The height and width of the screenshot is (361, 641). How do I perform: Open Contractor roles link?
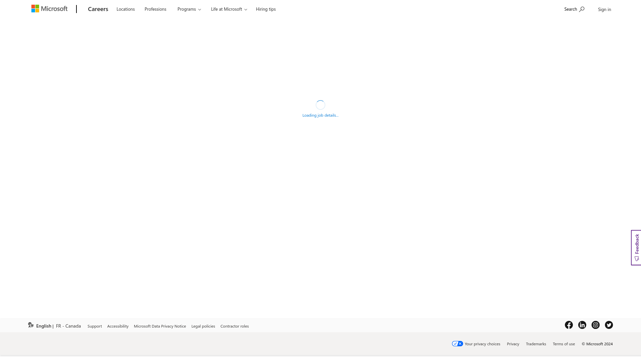click(x=234, y=326)
